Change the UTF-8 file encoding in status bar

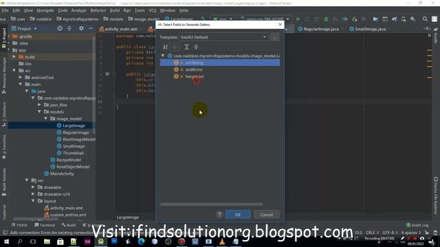coord(390,233)
